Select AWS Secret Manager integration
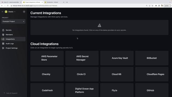Screen dimensions: 172x97 pos(82,58)
